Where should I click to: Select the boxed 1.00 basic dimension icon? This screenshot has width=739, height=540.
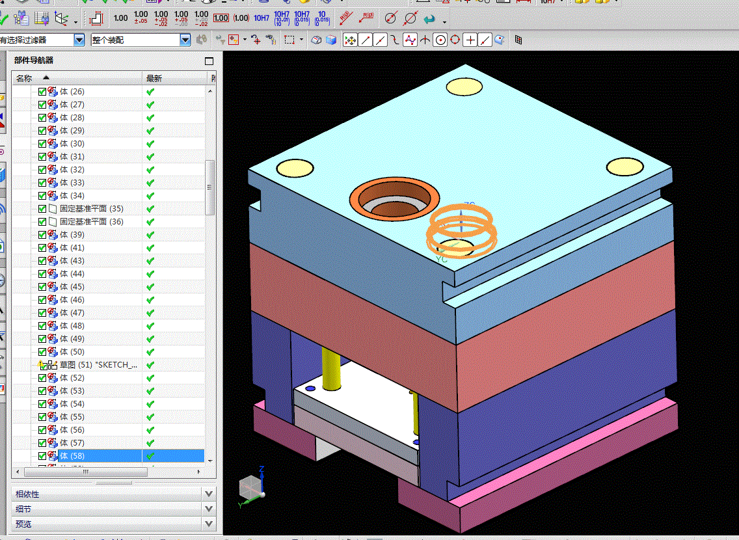(221, 18)
